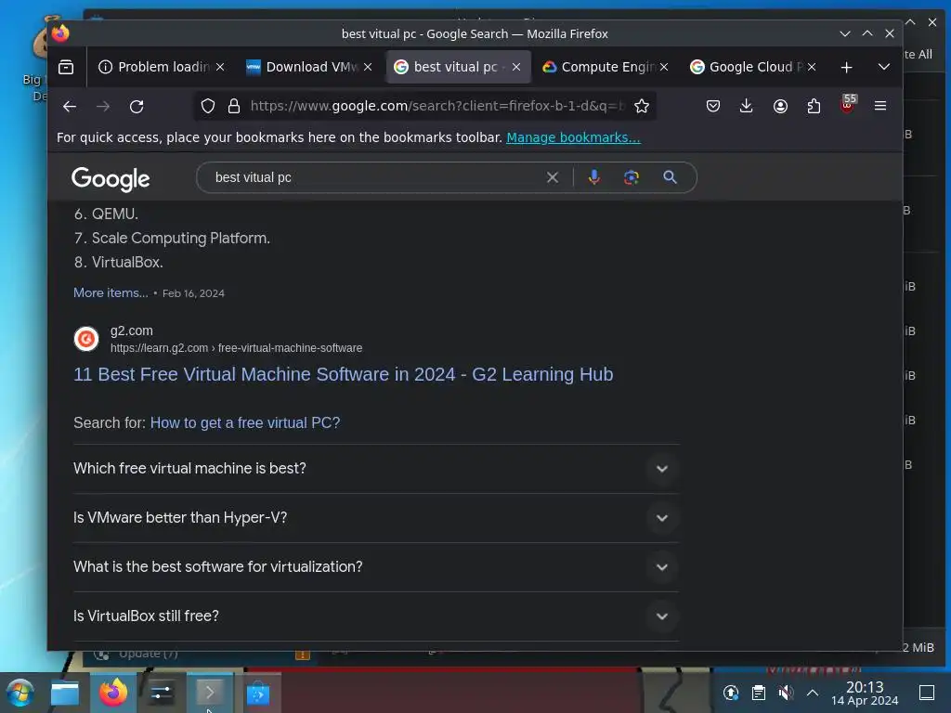The image size is (951, 713).
Task: Open Discover software store taskbar icon
Action: (x=258, y=693)
